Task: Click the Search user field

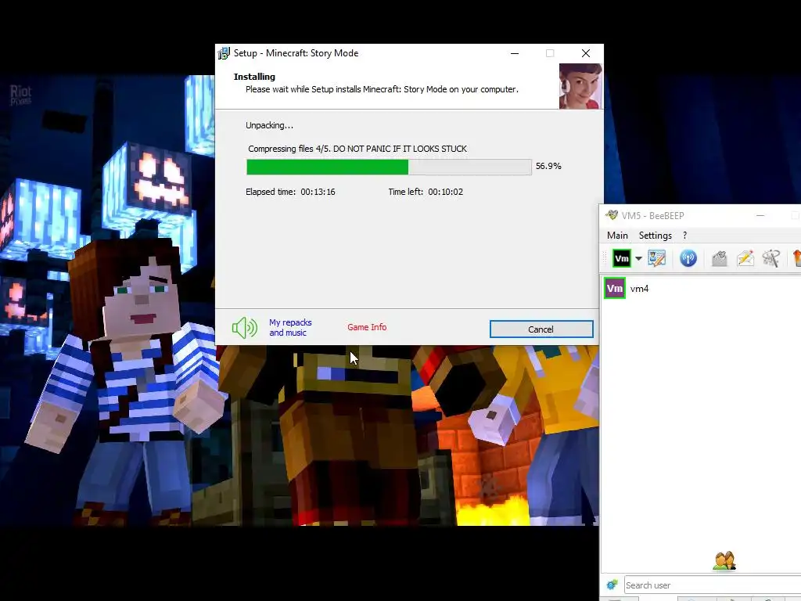Action: pyautogui.click(x=712, y=585)
